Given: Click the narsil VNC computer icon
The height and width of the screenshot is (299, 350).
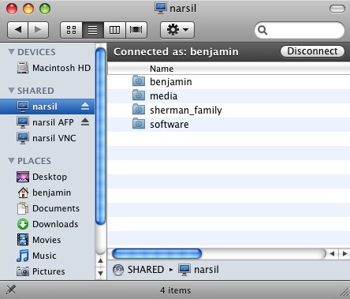Looking at the screenshot, I should [23, 138].
